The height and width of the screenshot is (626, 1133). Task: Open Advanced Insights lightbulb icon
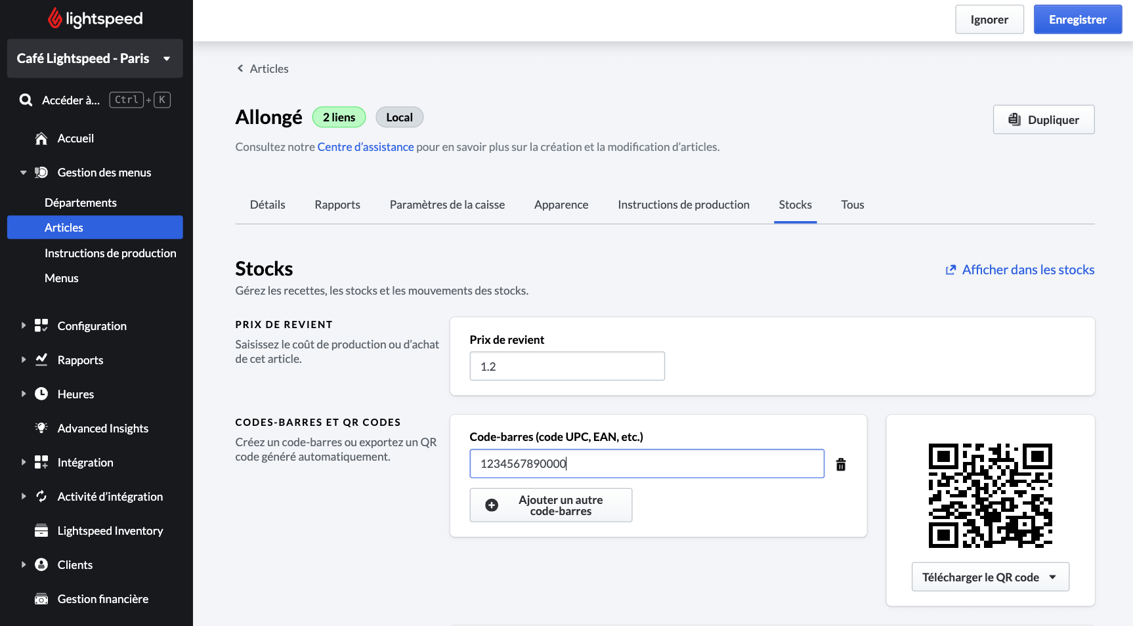click(x=41, y=428)
